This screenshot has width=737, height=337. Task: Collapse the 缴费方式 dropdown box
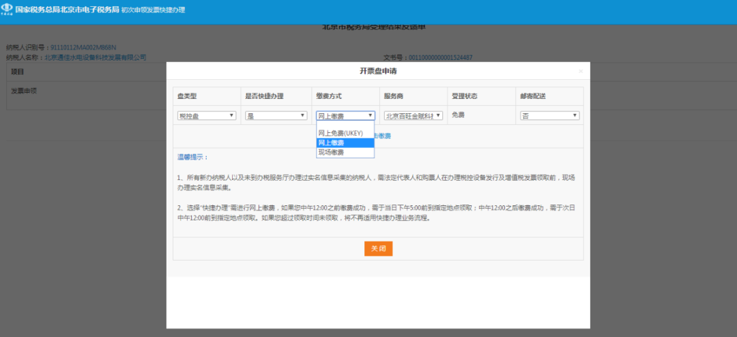(345, 116)
